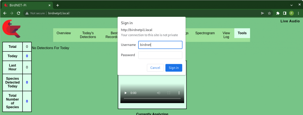
Task: Open the media player more options
Action: 179,93
